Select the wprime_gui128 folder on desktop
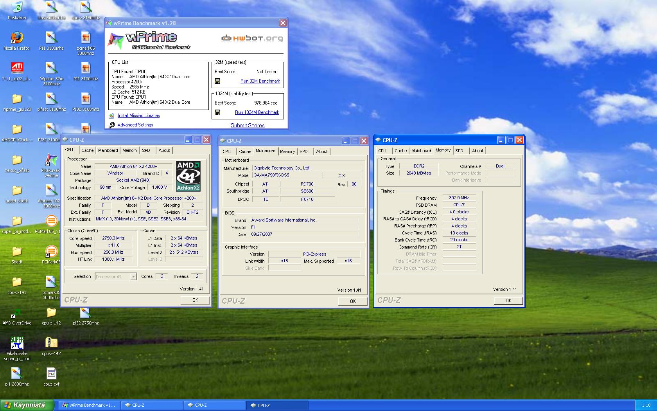Image resolution: width=657 pixels, height=411 pixels. click(17, 101)
